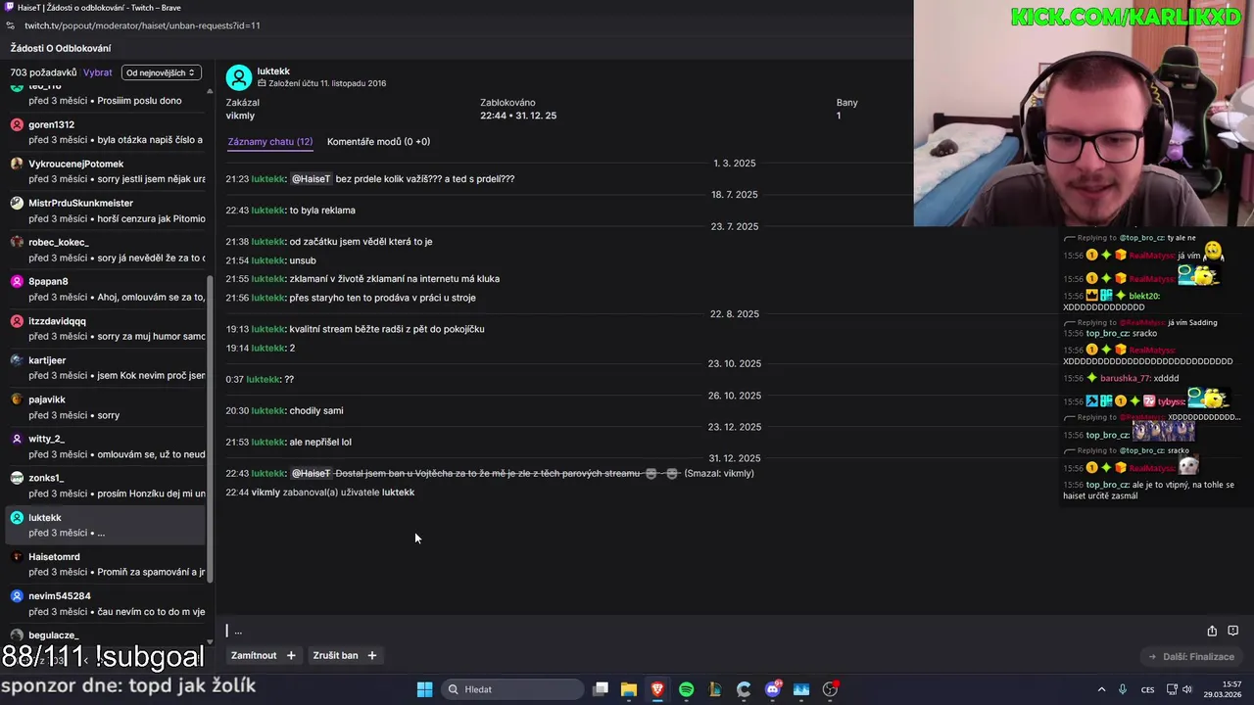The height and width of the screenshot is (705, 1254).
Task: Expand the plus next to Zamítnout
Action: [291, 655]
